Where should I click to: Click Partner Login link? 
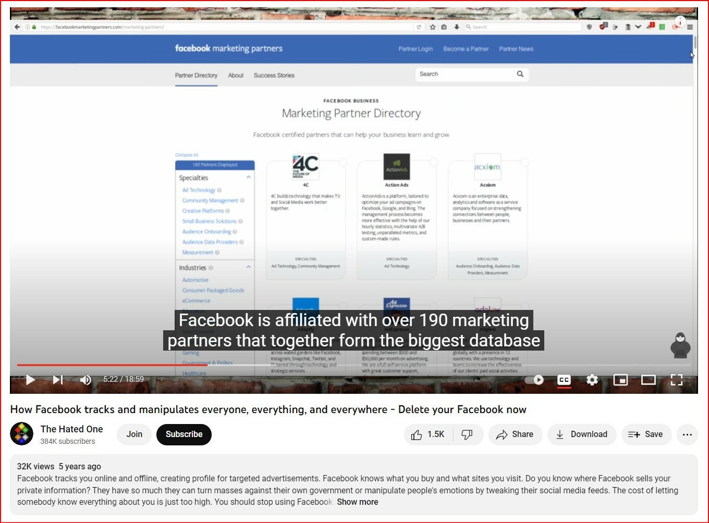pyautogui.click(x=415, y=49)
